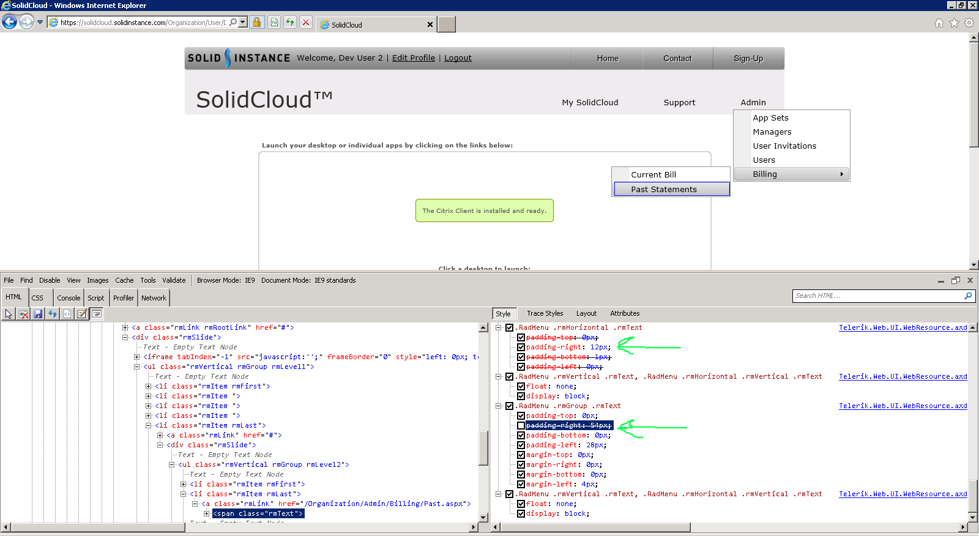979x536 pixels.
Task: Click the search magnifier in the address bar
Action: click(x=233, y=23)
